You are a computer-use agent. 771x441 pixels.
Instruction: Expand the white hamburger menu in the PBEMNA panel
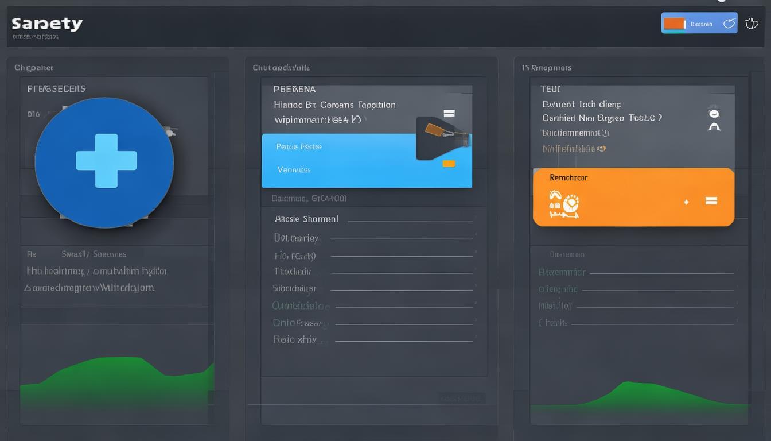click(x=449, y=114)
